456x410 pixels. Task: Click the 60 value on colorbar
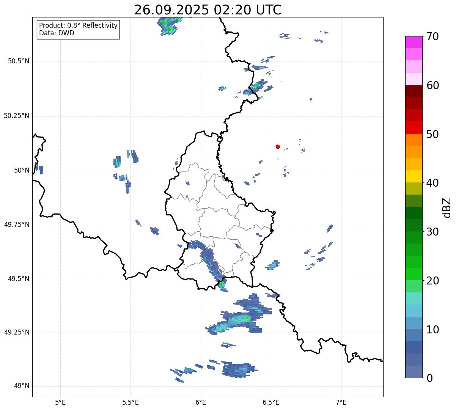coord(432,85)
